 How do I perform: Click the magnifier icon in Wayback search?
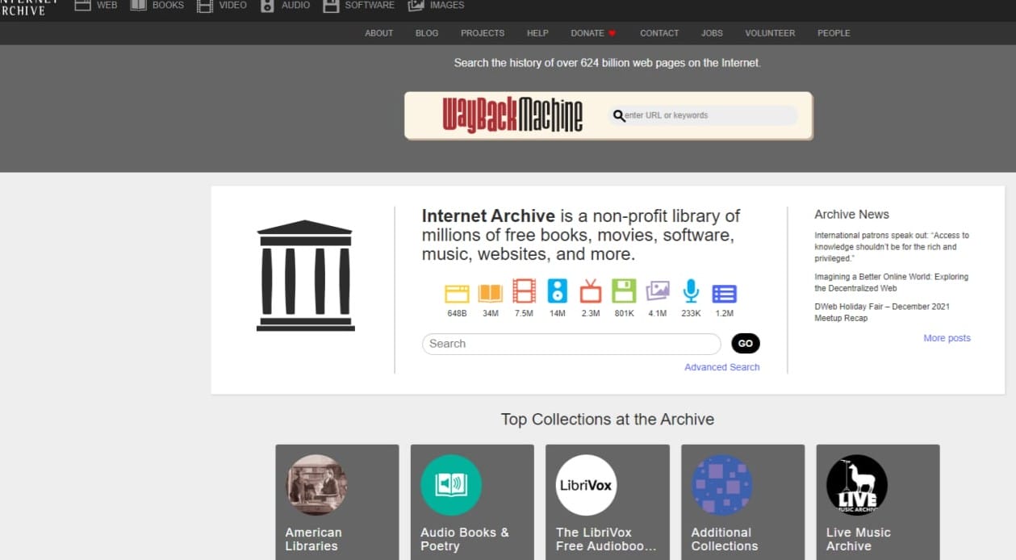[619, 115]
